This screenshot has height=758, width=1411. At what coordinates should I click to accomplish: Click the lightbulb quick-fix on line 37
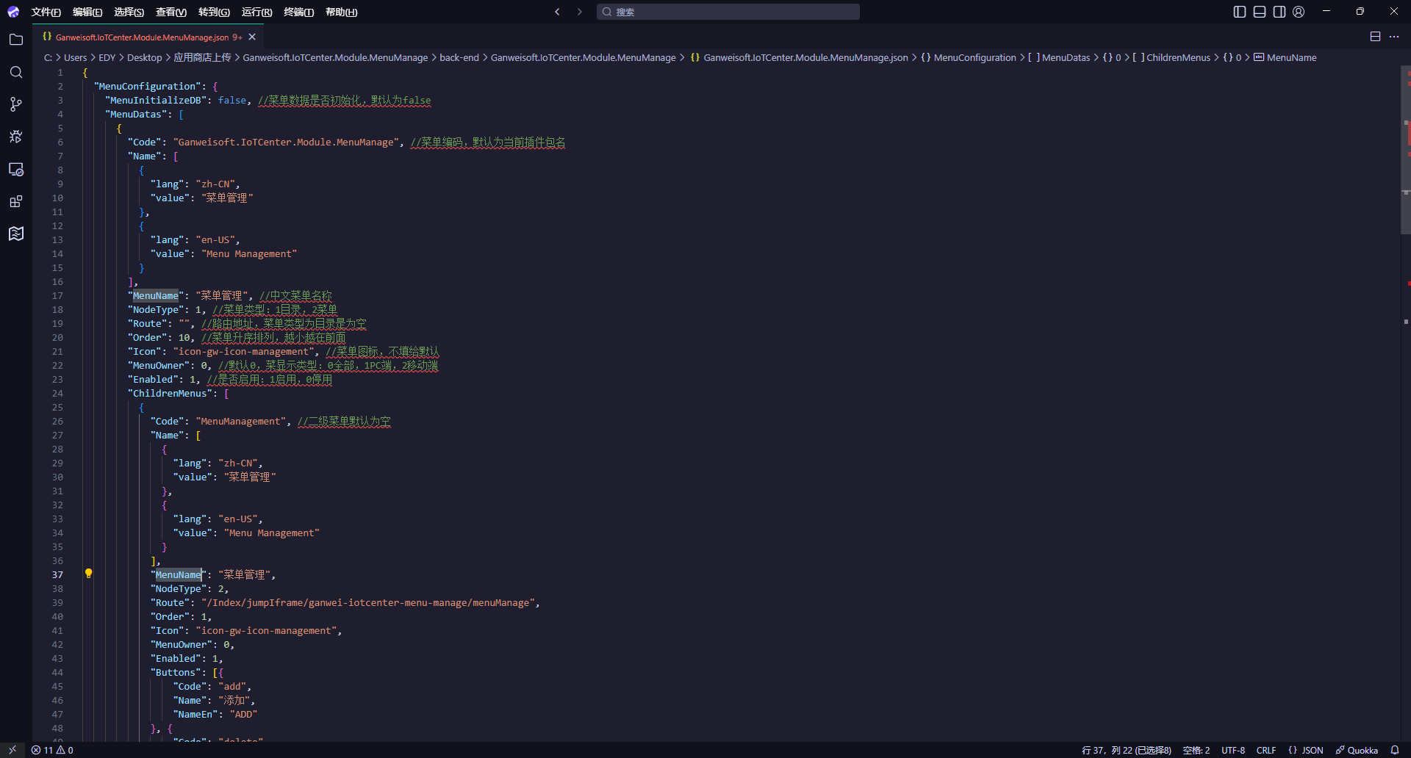coord(88,574)
